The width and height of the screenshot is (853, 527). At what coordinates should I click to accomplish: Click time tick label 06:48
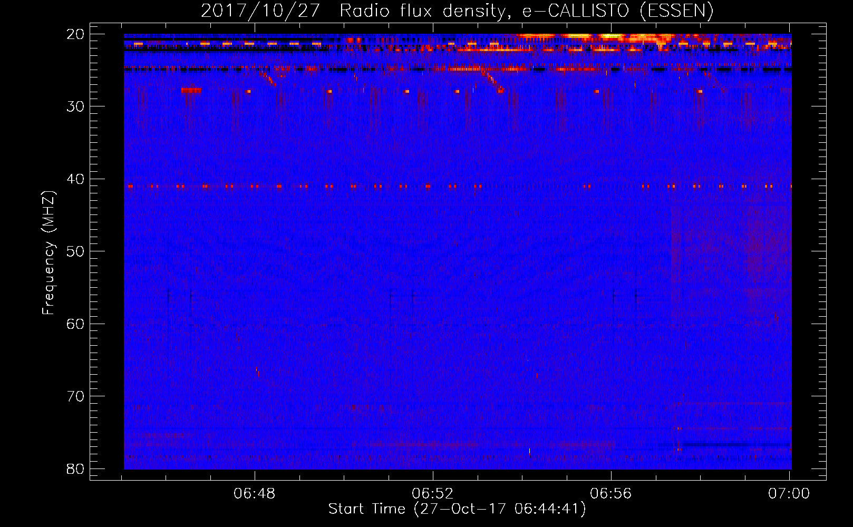point(255,494)
